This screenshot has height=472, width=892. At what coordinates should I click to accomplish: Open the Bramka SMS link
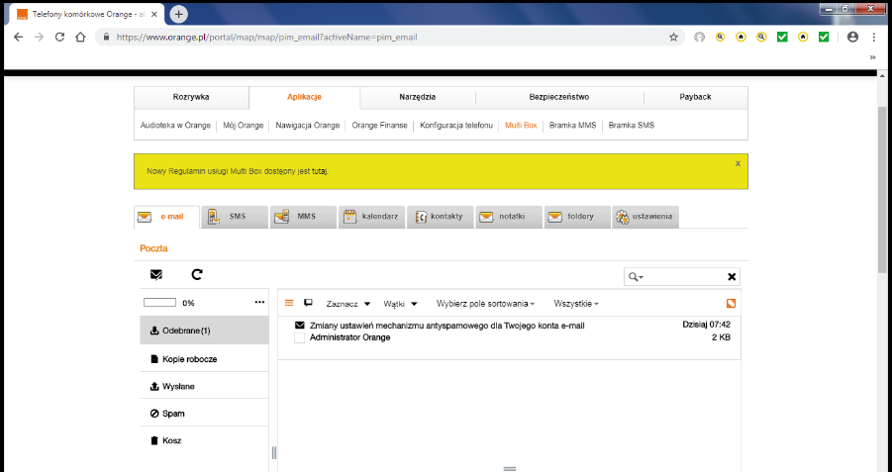pos(631,126)
